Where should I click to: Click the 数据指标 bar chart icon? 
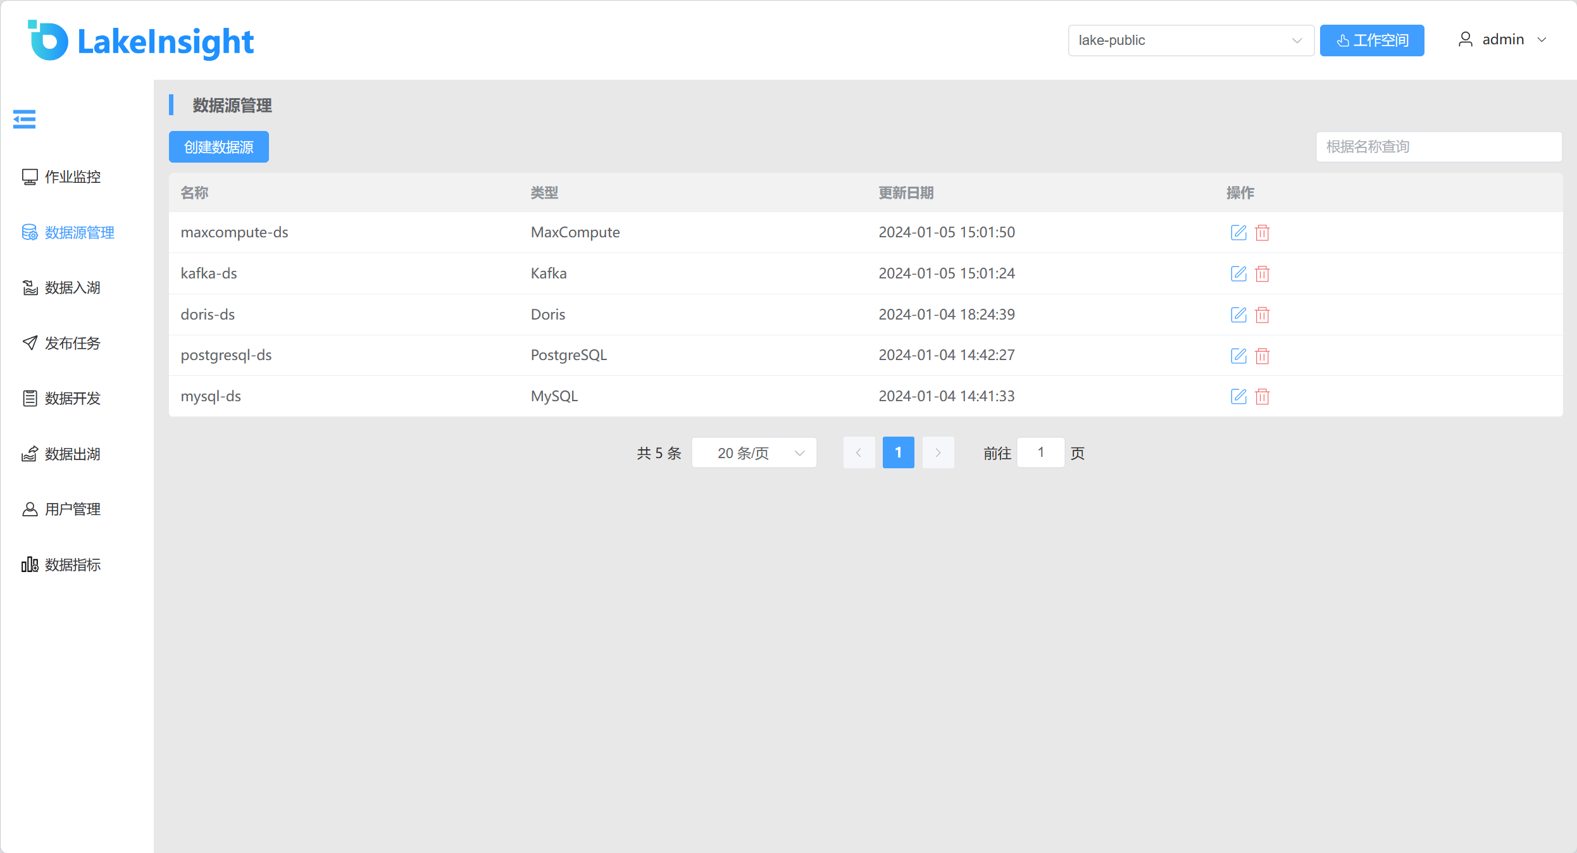click(30, 564)
